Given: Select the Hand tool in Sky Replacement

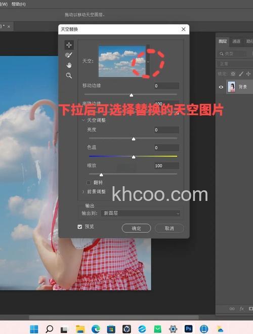Looking at the screenshot, I should [69, 65].
